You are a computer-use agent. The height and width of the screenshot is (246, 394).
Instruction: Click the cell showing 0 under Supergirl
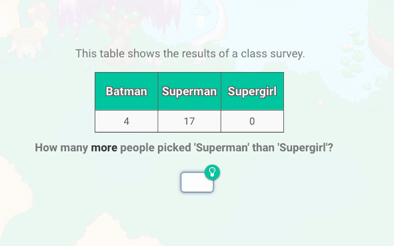[x=252, y=121]
